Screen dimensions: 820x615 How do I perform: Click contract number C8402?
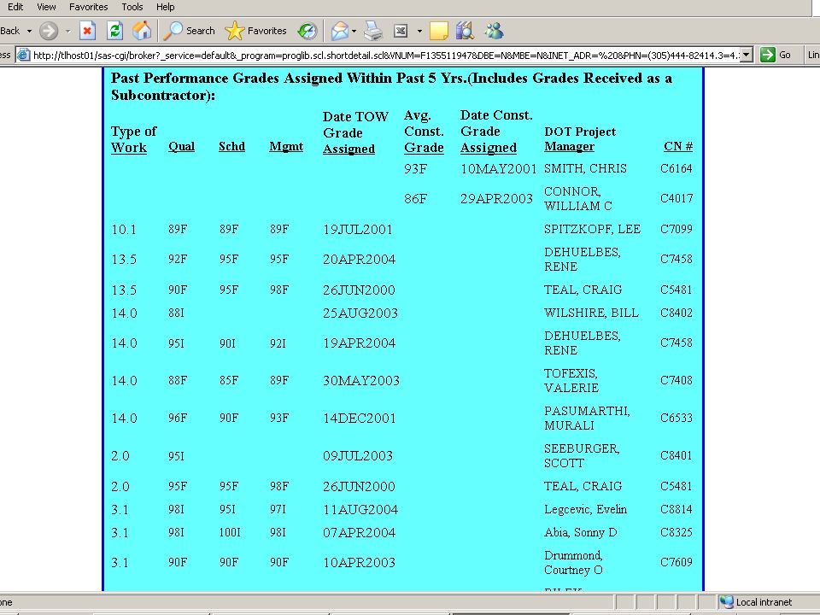676,313
